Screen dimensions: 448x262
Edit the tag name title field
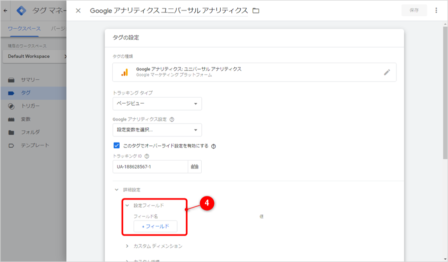(169, 10)
